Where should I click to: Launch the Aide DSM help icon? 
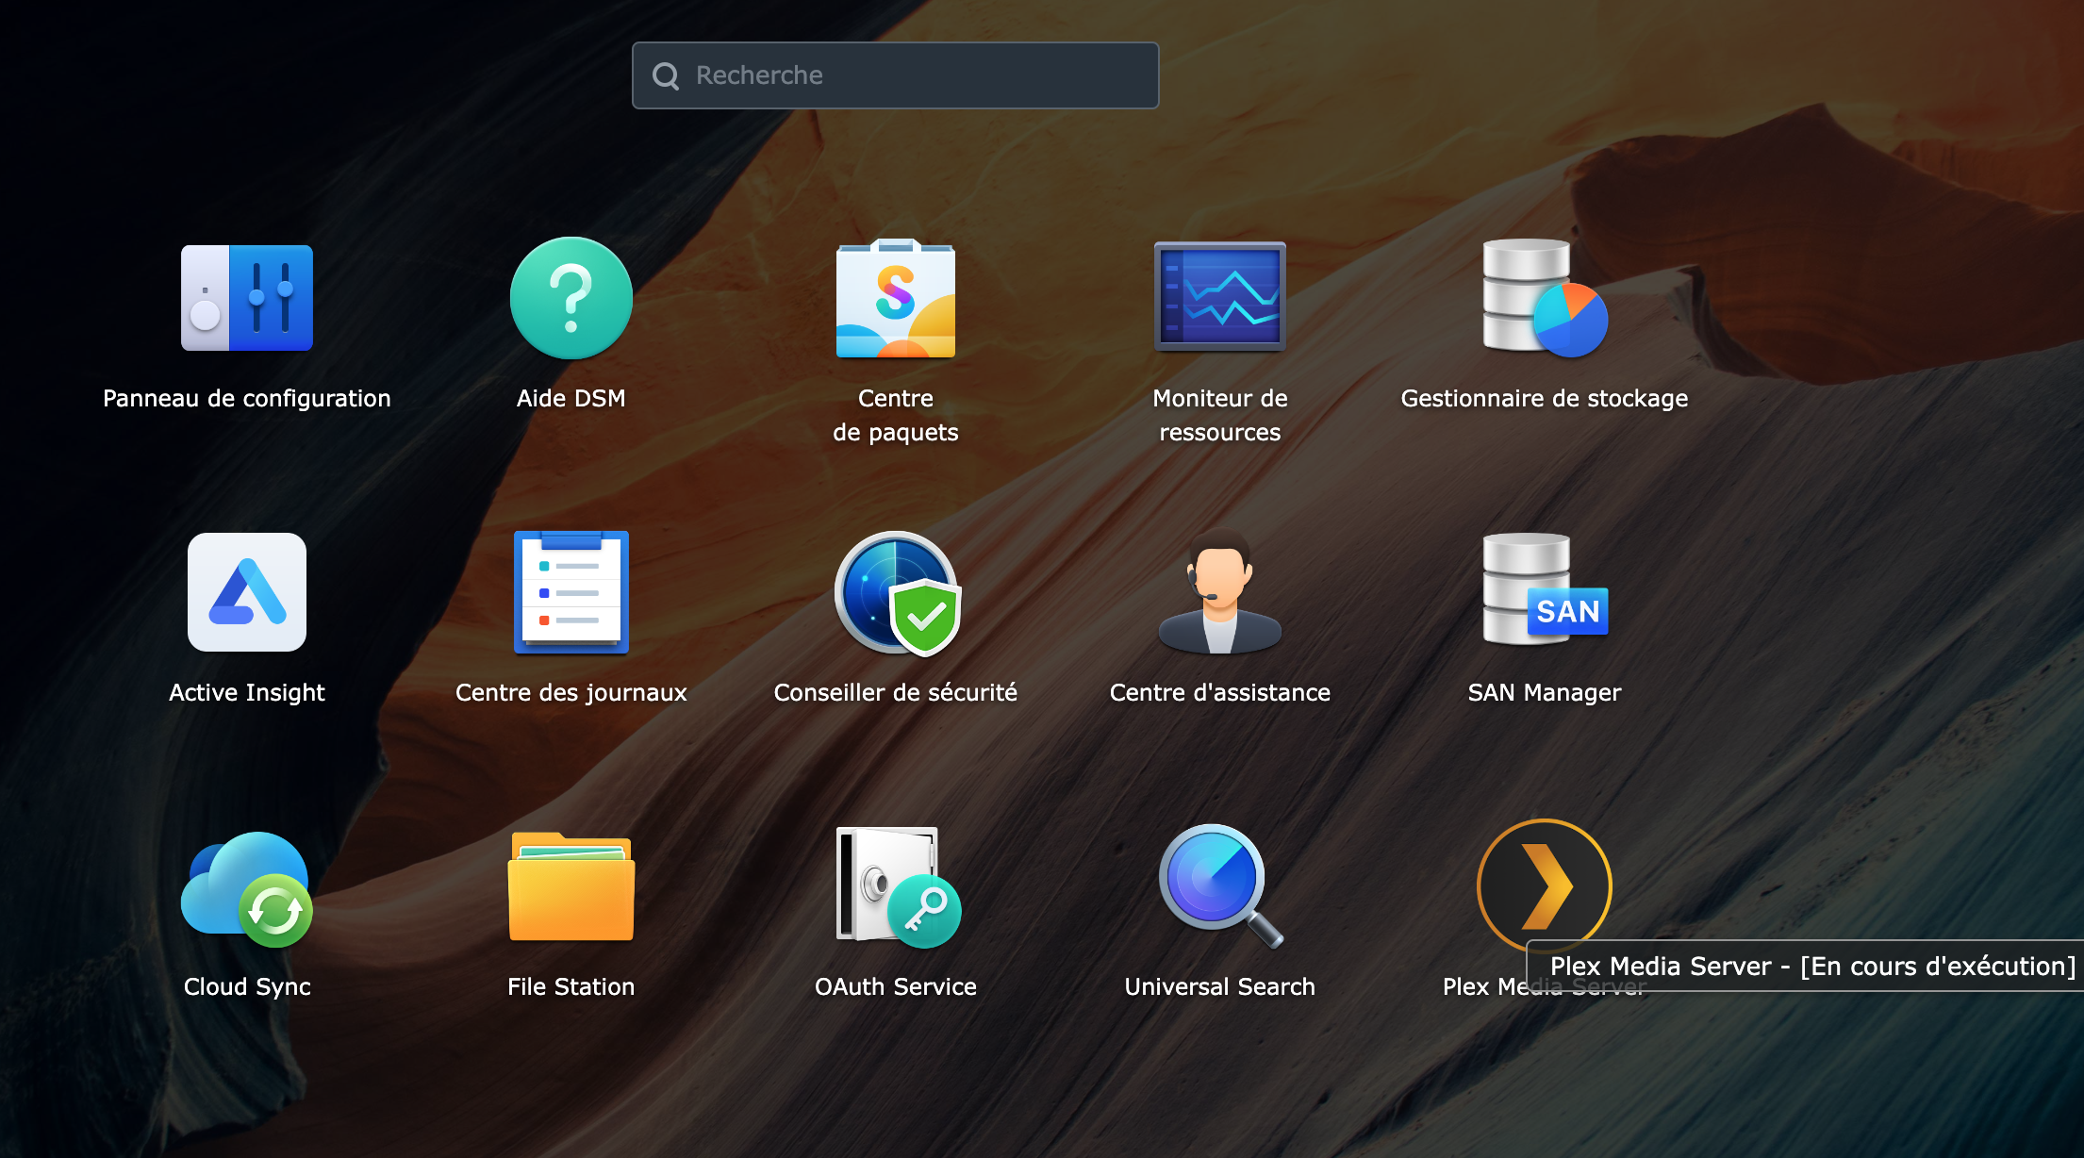point(571,298)
